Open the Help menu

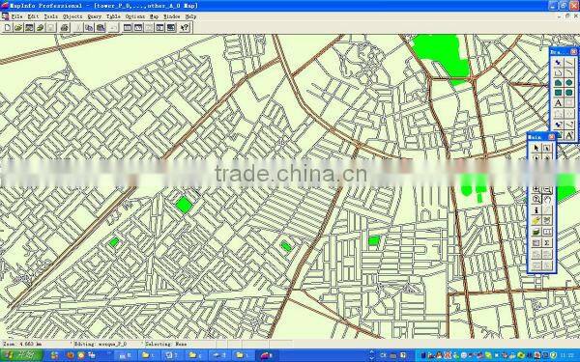tap(190, 16)
